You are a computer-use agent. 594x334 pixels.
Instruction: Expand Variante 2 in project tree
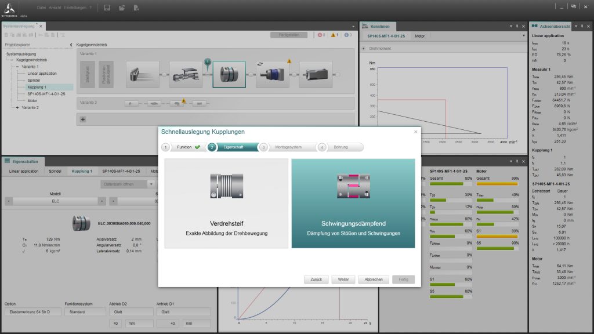coord(17,107)
